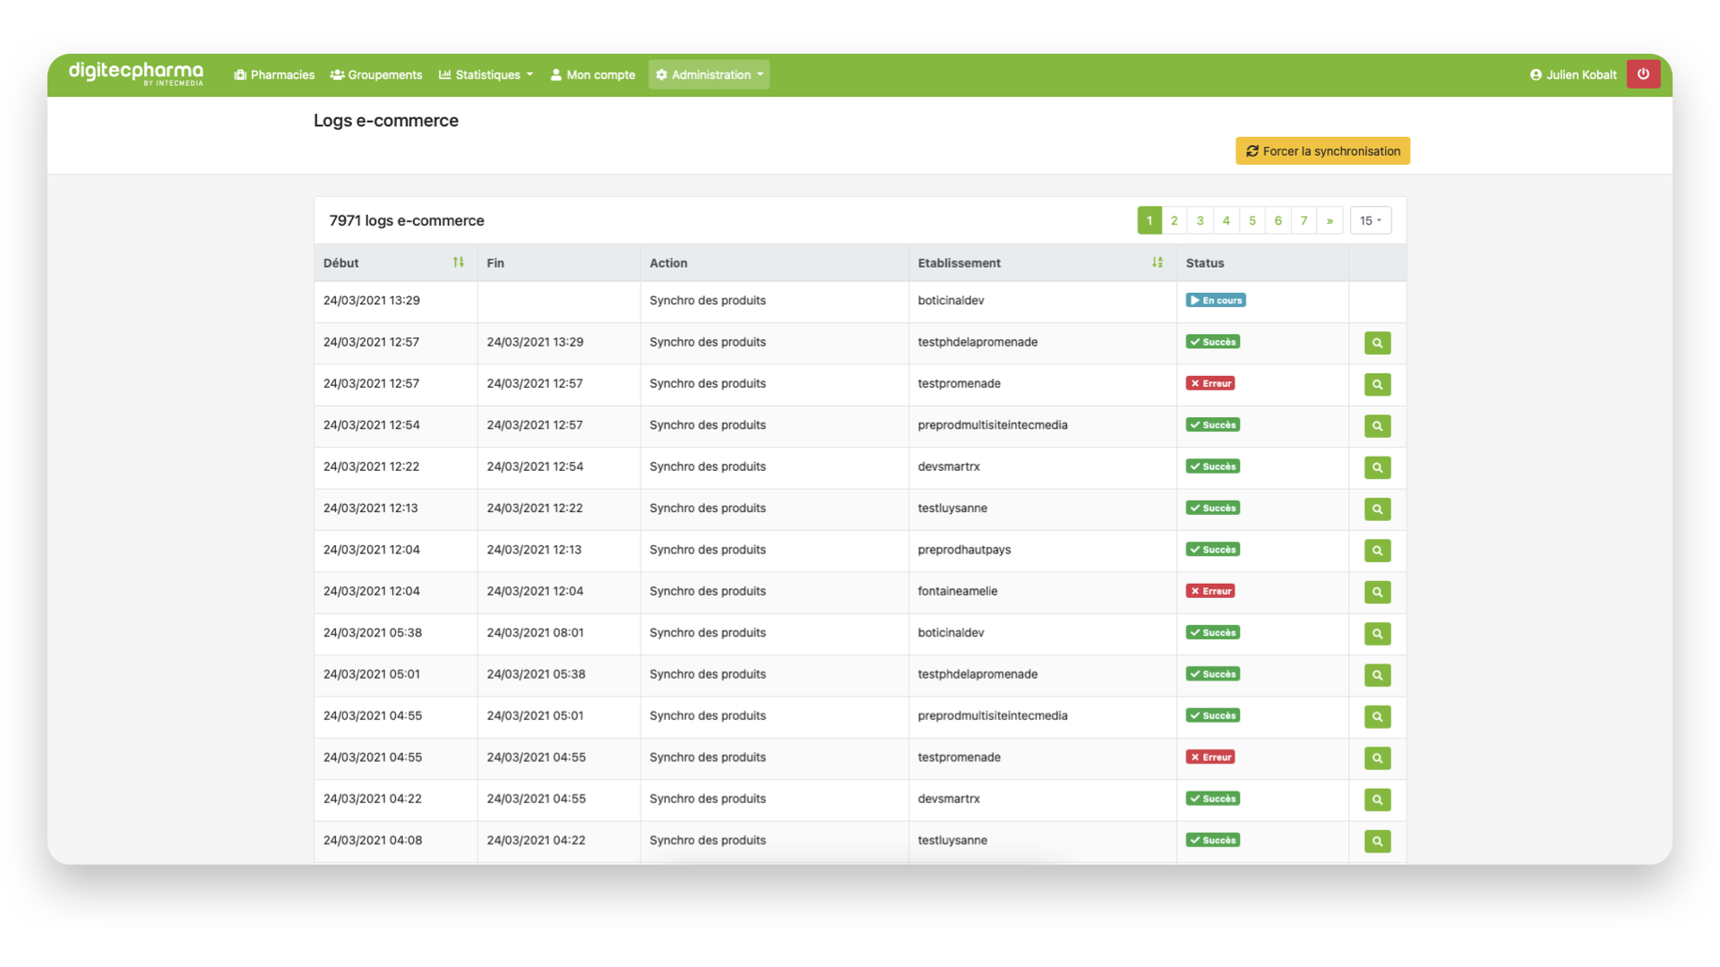Image resolution: width=1720 pixels, height=967 pixels.
Task: Inspect the testpromenade 04:55 error log
Action: click(1377, 758)
